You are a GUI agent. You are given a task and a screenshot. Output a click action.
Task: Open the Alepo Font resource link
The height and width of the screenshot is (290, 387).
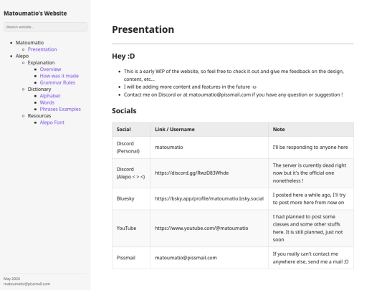pyautogui.click(x=52, y=122)
